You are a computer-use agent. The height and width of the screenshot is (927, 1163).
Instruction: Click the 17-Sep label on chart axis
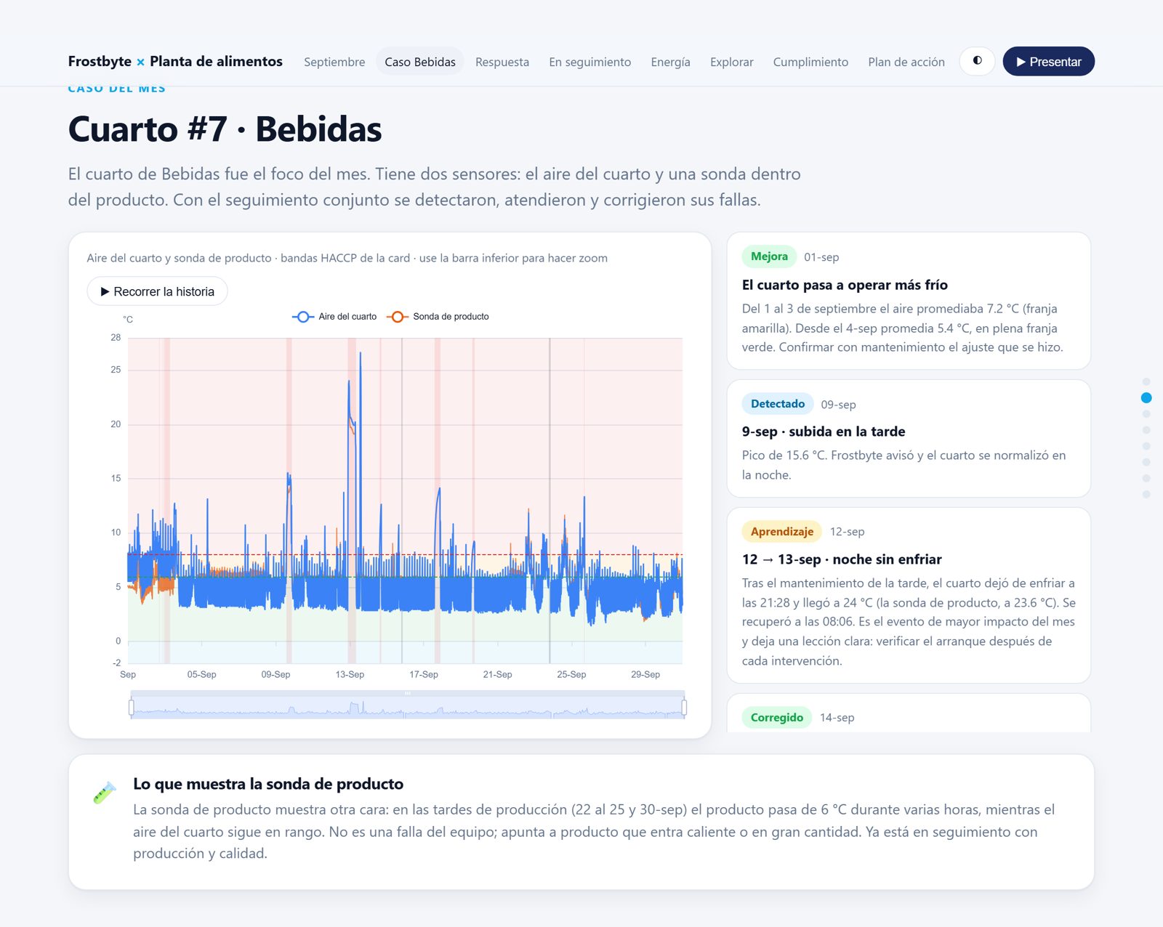click(x=424, y=675)
